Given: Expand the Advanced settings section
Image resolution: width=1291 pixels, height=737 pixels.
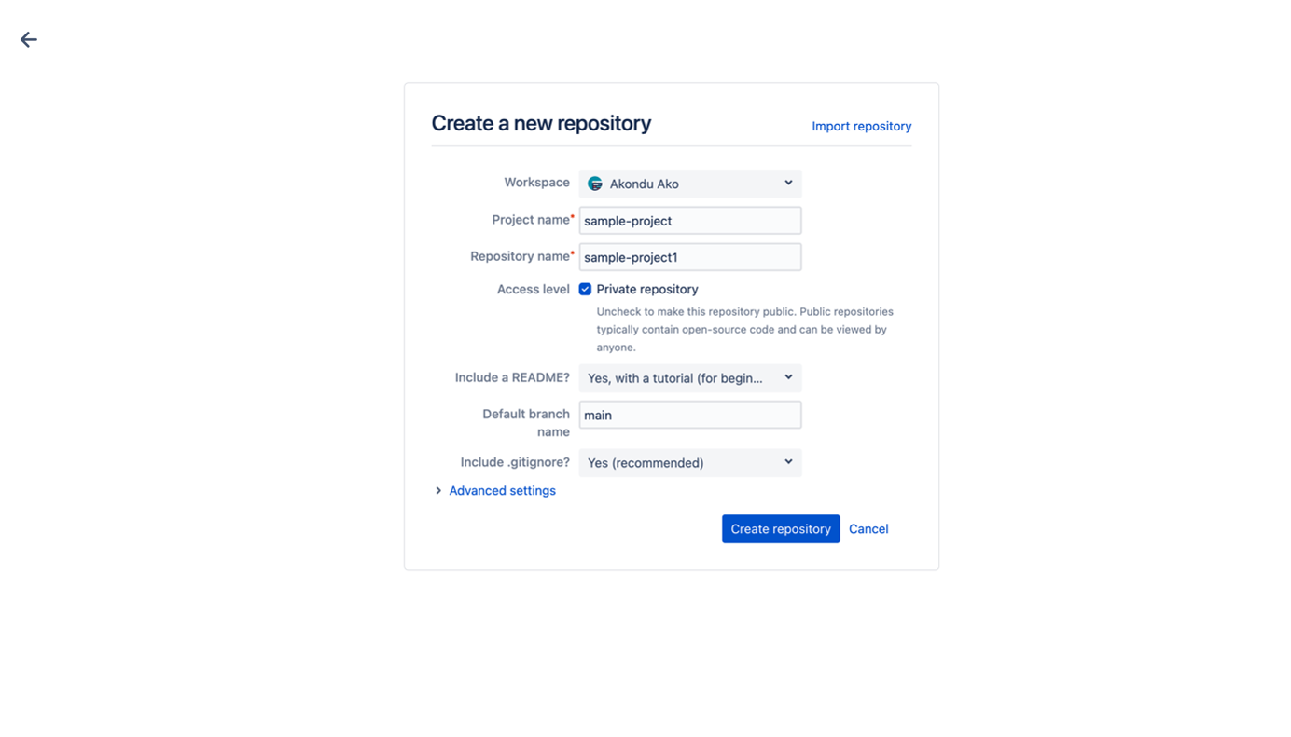Looking at the screenshot, I should [x=502, y=490].
